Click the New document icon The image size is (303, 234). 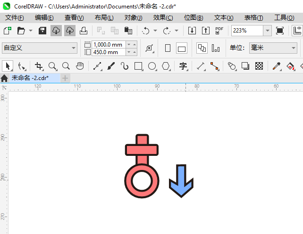(x=8, y=31)
